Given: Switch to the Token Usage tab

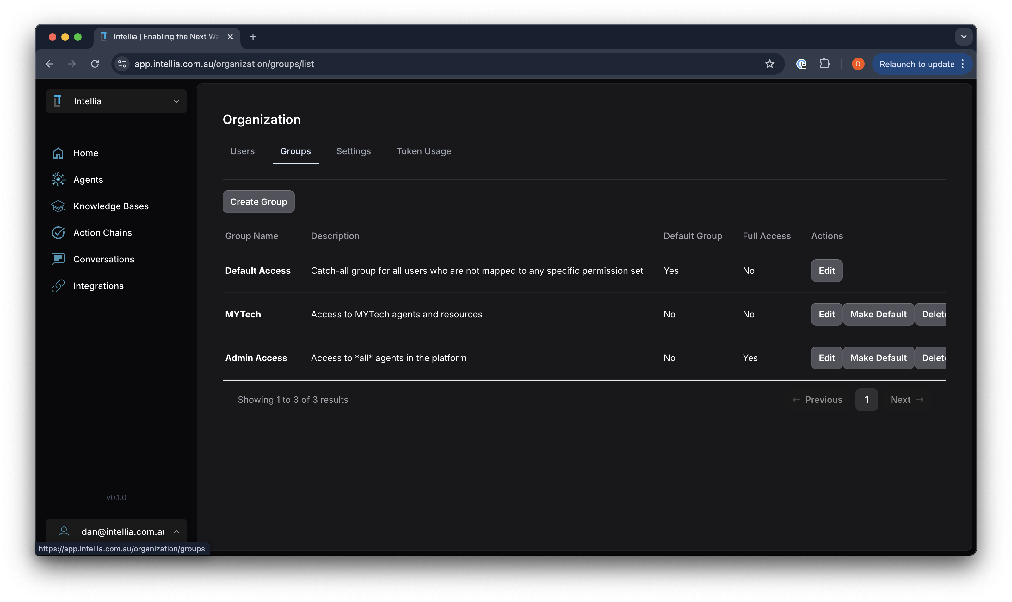Looking at the screenshot, I should [x=424, y=151].
